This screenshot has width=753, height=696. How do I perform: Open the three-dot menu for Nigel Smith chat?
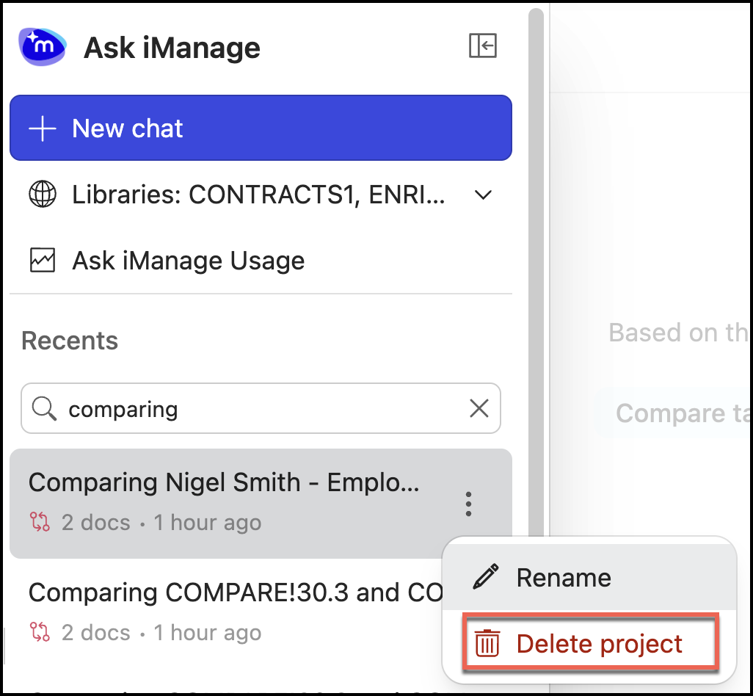click(468, 504)
